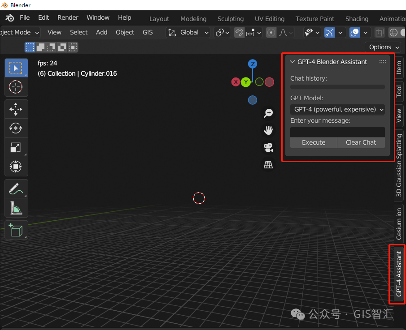Click the camera view icon in the viewport
Screen dimensions: 406x330
tap(268, 147)
